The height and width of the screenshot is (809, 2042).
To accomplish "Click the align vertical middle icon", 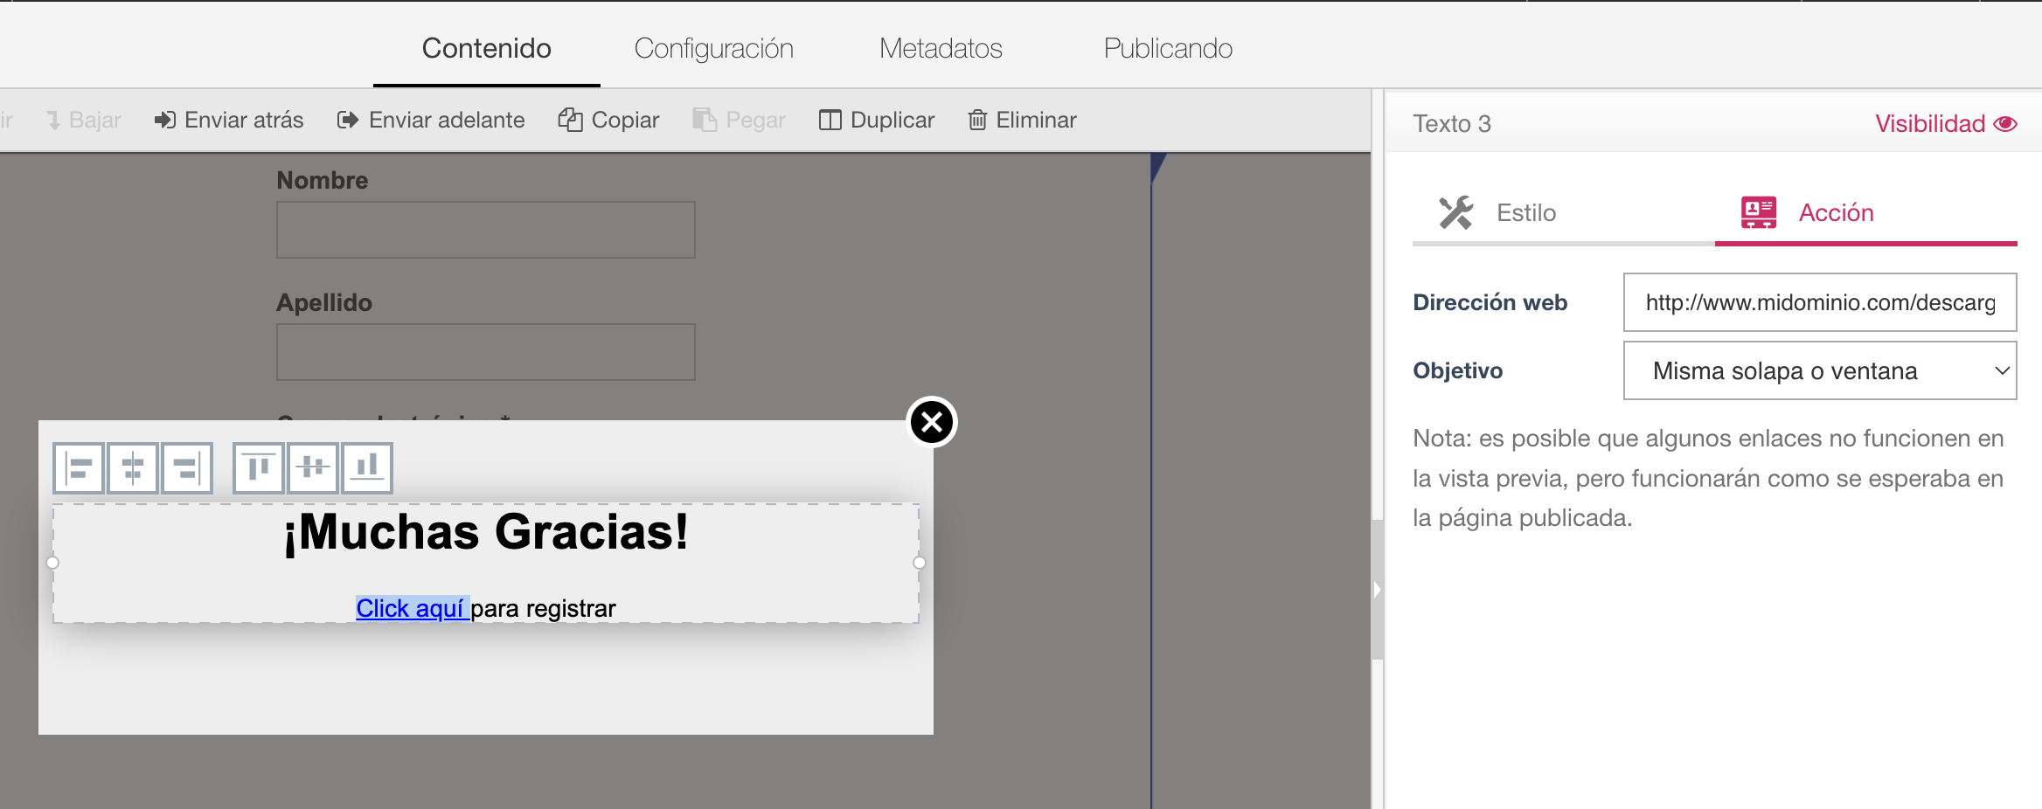I will coord(313,468).
